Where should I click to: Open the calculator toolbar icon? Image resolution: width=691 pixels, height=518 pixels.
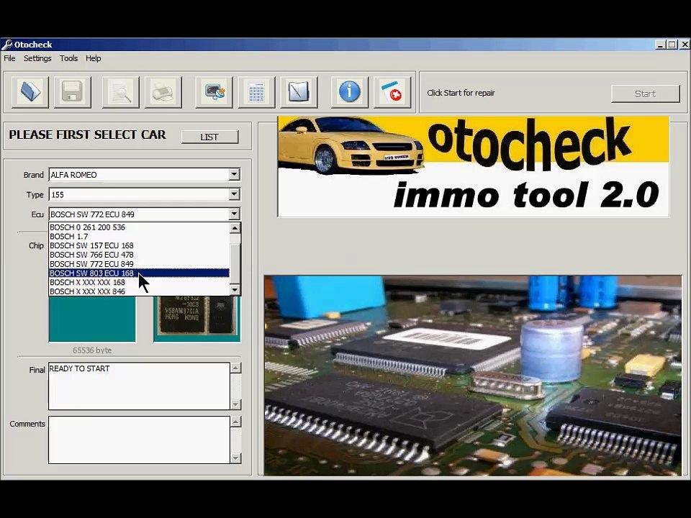256,92
